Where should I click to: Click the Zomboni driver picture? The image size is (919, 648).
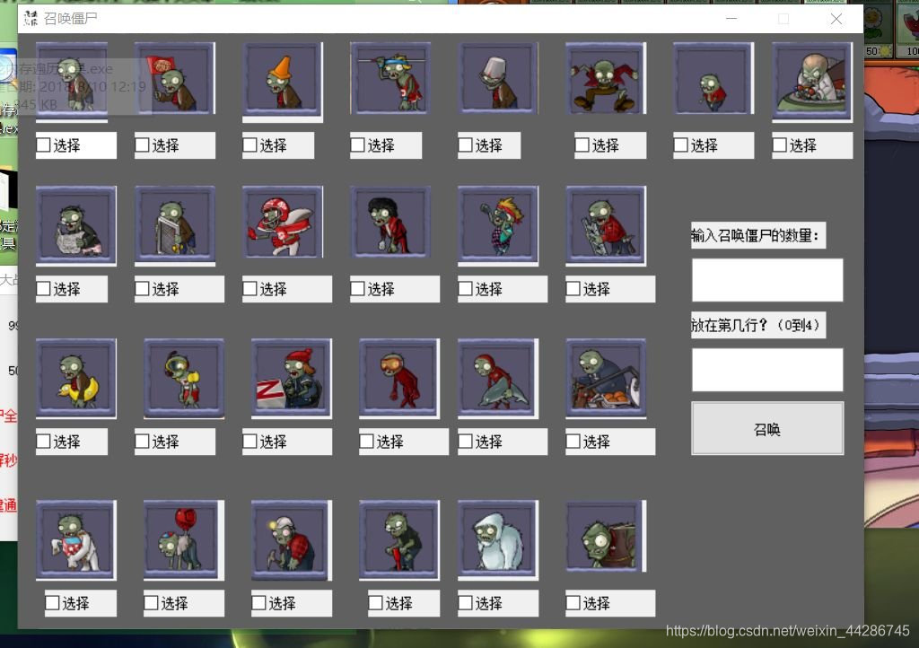[x=292, y=377]
